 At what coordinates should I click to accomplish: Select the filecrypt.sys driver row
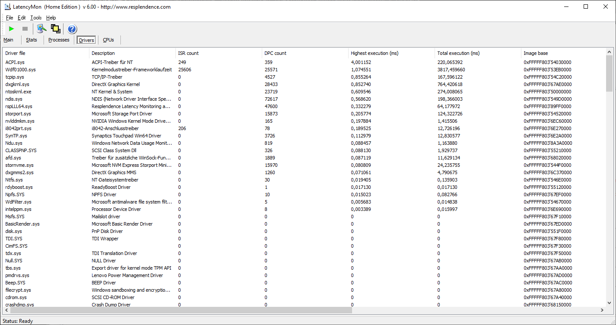(305, 290)
